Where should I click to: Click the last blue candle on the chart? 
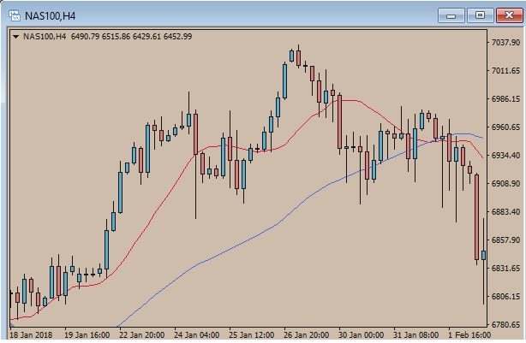pyautogui.click(x=483, y=255)
